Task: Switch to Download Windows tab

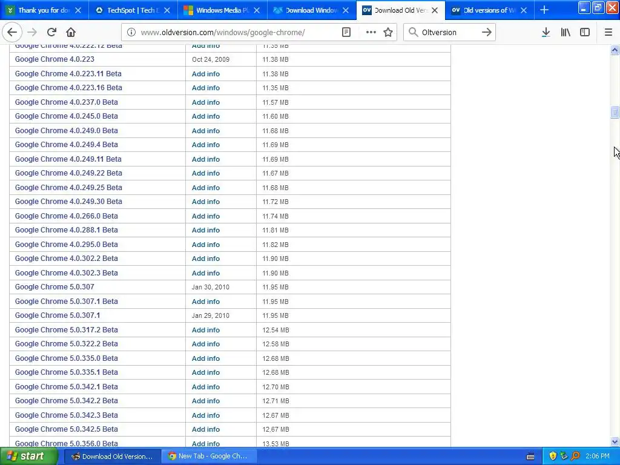Action: pos(312,10)
